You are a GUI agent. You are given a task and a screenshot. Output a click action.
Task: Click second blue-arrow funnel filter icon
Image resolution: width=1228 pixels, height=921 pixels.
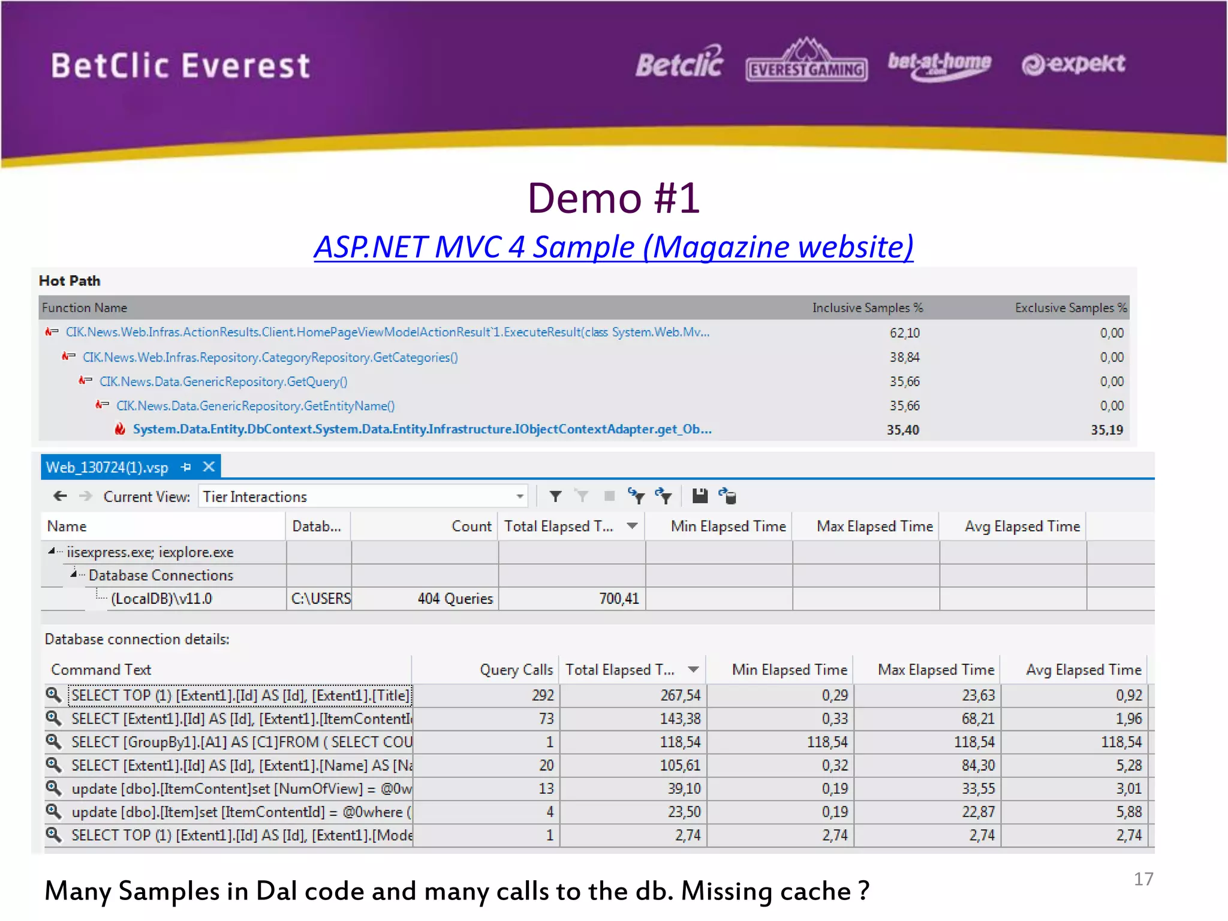click(x=663, y=495)
